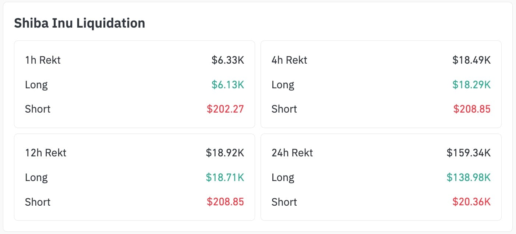Click the Long label in 24h card
Viewport: 516px width, 234px height.
[283, 177]
